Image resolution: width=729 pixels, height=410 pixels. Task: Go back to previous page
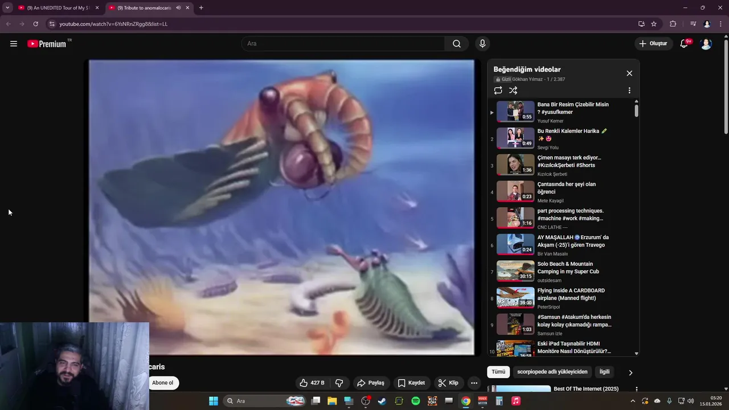(8, 24)
